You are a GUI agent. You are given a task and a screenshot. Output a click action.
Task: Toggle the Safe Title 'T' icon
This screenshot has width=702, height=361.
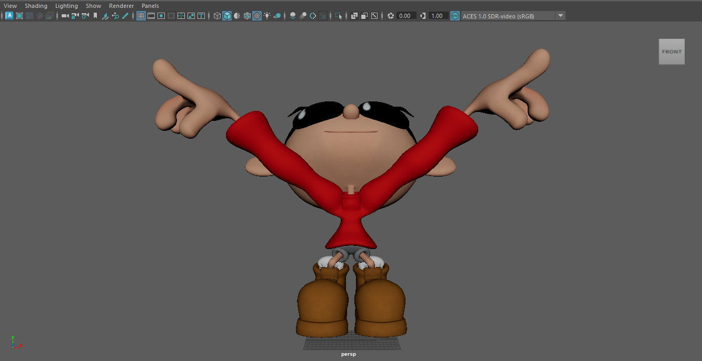pyautogui.click(x=201, y=16)
